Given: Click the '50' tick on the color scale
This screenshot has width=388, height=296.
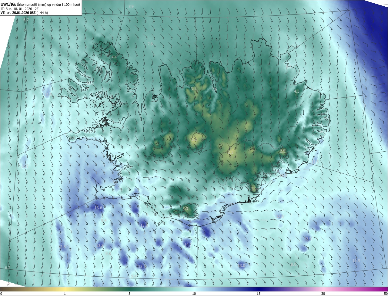Looking at the screenshot, I should tap(386, 294).
